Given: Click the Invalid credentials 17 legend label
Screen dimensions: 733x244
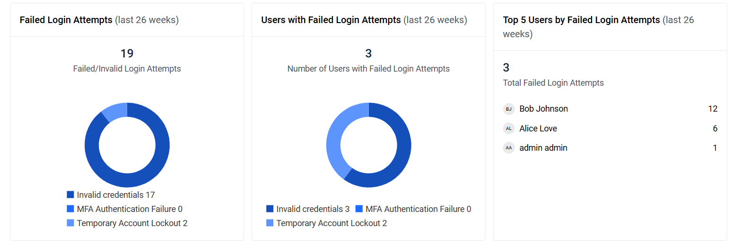Looking at the screenshot, I should click(116, 195).
